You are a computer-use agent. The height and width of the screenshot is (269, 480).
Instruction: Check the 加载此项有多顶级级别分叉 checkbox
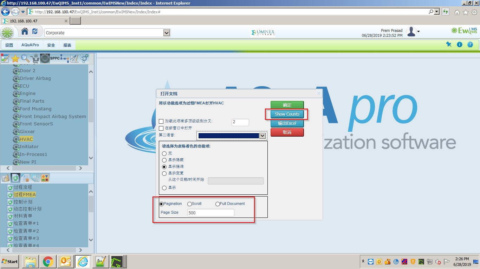(x=161, y=121)
